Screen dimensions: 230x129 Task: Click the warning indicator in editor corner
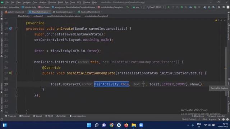[217, 20]
